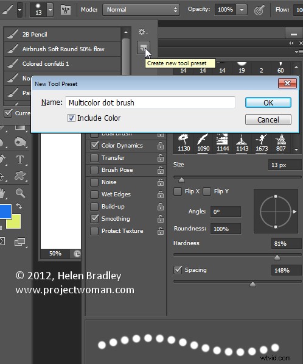Enable the Noise checkbox
The height and width of the screenshot is (364, 303).
click(94, 182)
